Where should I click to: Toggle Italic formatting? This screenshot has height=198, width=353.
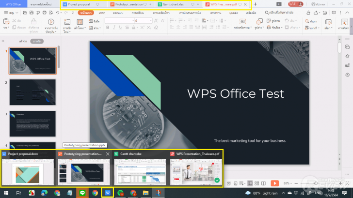click(114, 28)
